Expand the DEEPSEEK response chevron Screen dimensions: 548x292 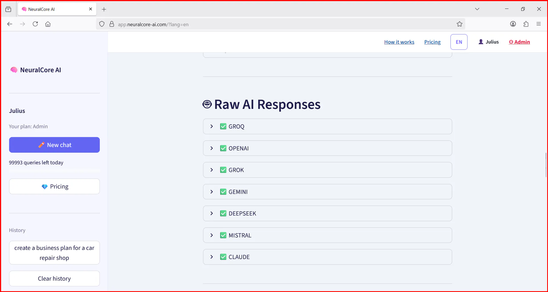pyautogui.click(x=212, y=214)
